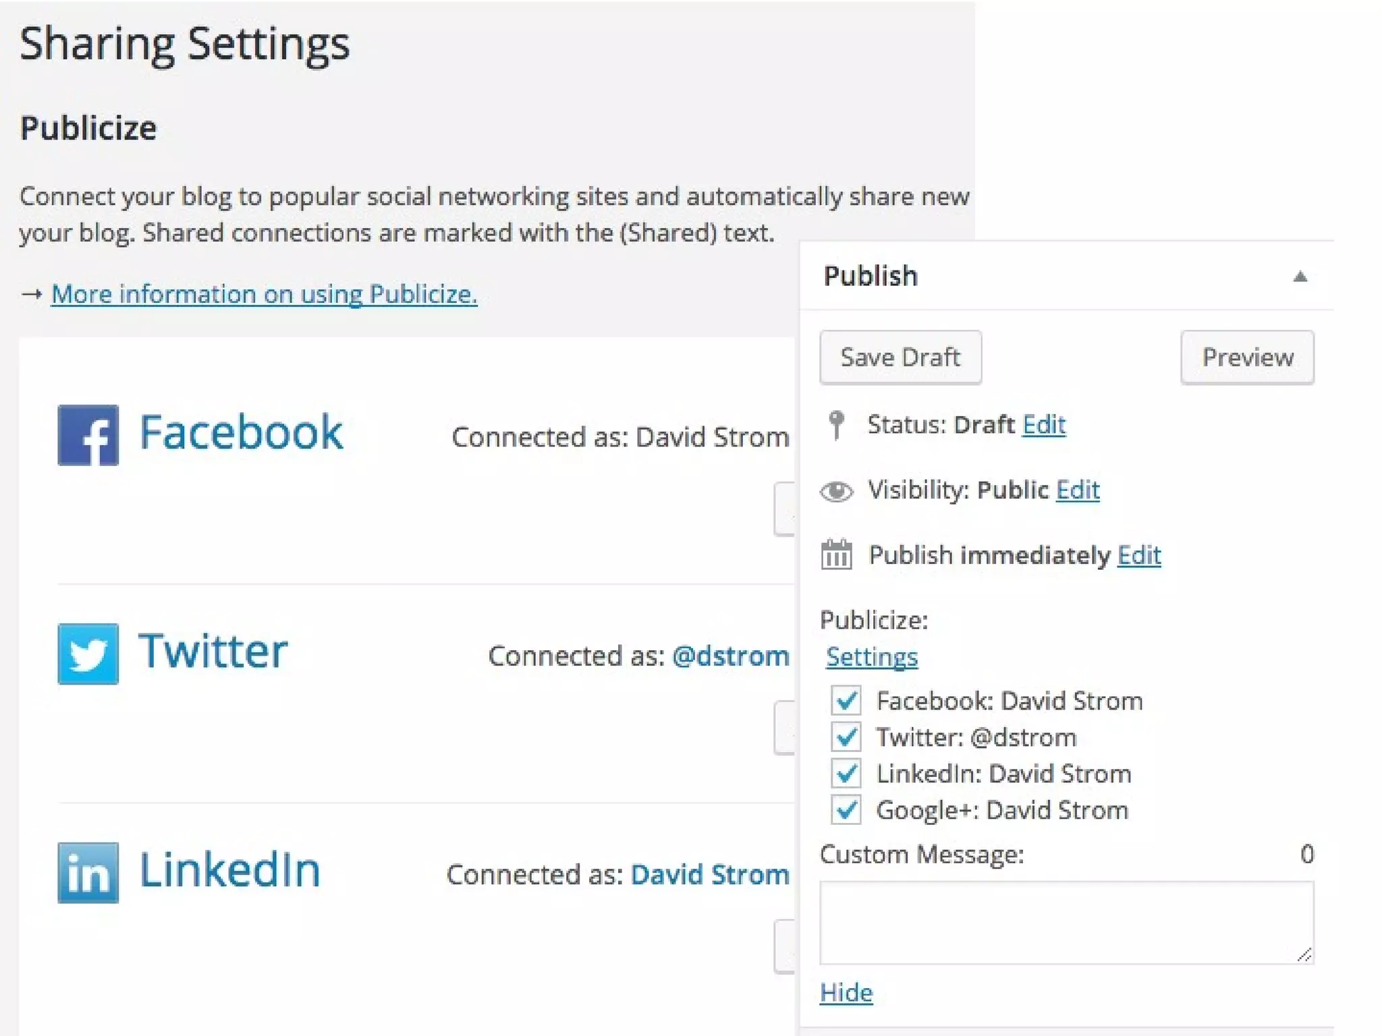Click into the Custom Message text box
This screenshot has width=1382, height=1036.
(x=1066, y=922)
